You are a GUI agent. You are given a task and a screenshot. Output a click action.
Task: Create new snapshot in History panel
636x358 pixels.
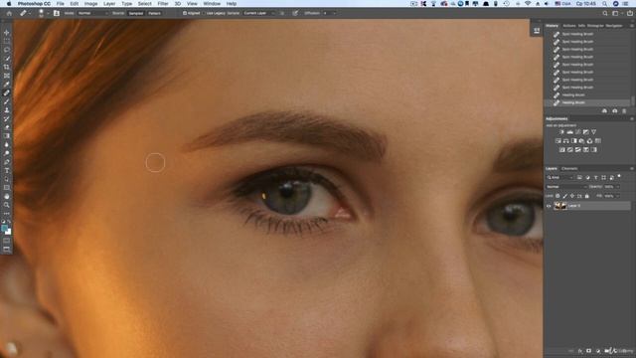point(615,110)
